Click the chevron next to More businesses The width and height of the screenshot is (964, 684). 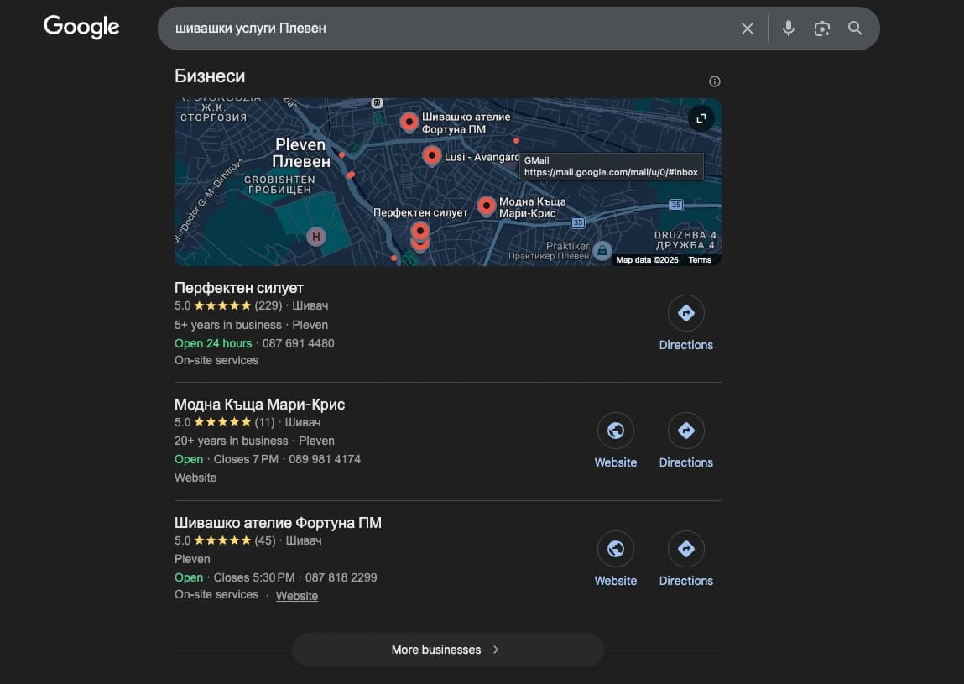coord(496,649)
